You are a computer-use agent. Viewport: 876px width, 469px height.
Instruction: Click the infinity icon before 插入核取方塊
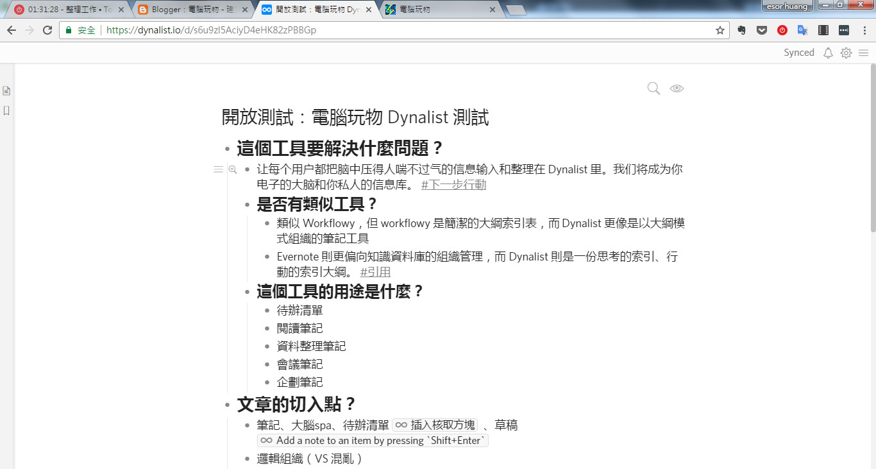pos(401,425)
